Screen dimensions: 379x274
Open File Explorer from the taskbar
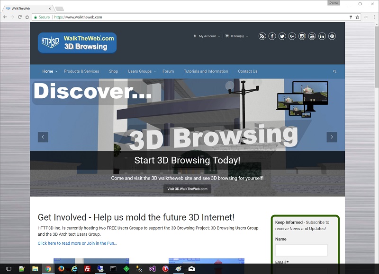pyautogui.click(x=35, y=268)
